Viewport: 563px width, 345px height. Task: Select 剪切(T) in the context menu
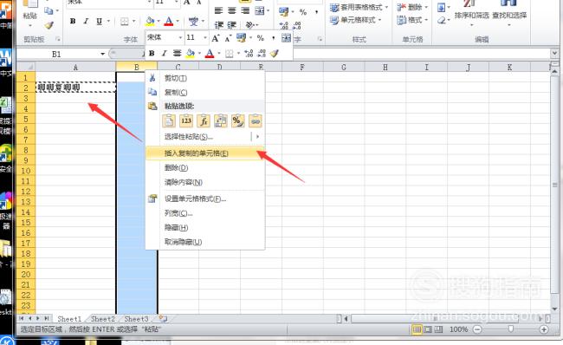coord(205,78)
